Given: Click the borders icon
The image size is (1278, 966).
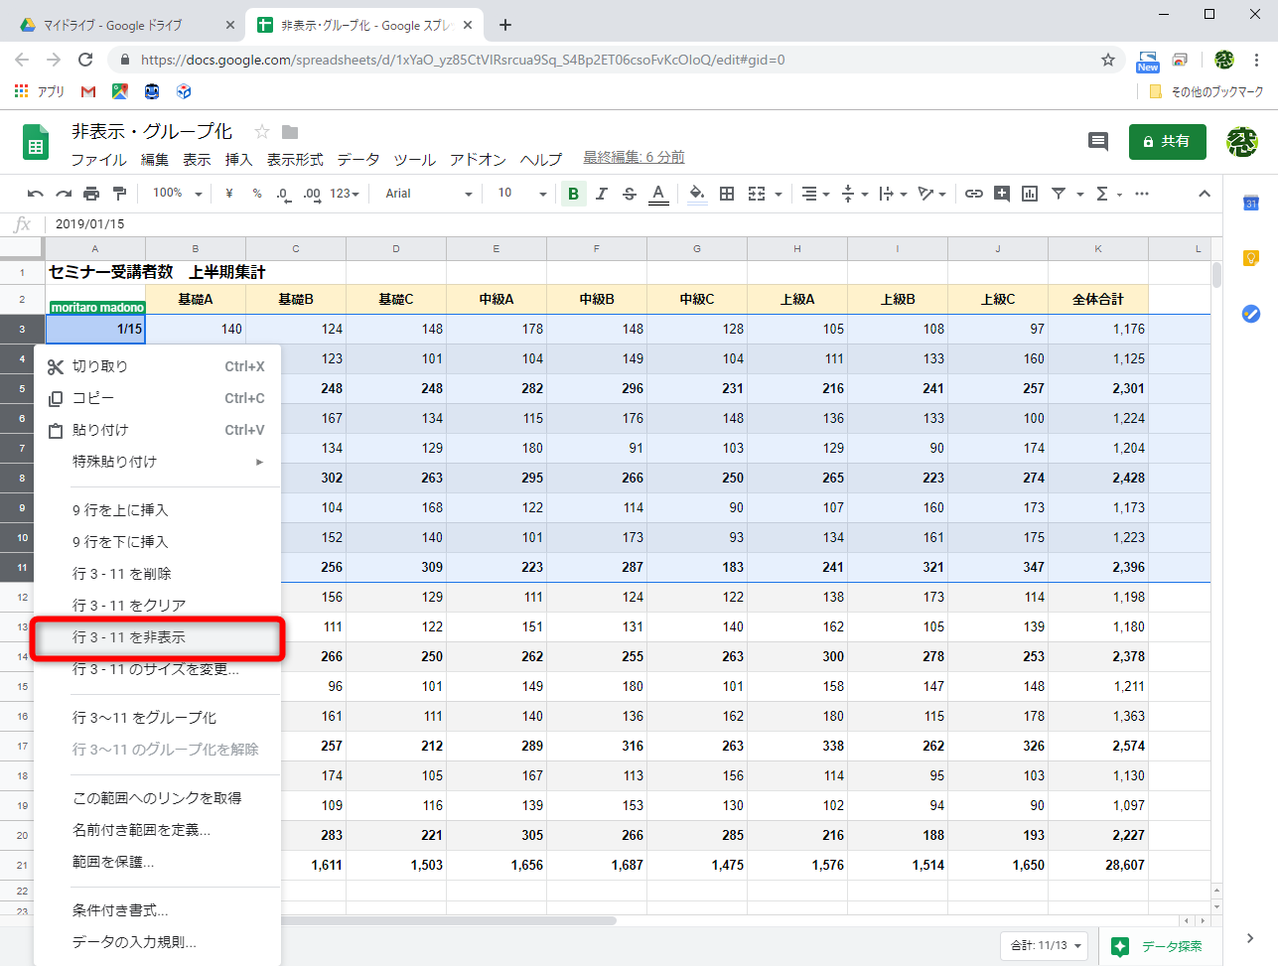Looking at the screenshot, I should [726, 194].
